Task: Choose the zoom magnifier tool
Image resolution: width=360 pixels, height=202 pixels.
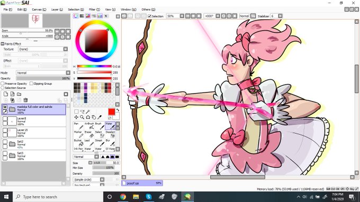Action: pos(82,117)
